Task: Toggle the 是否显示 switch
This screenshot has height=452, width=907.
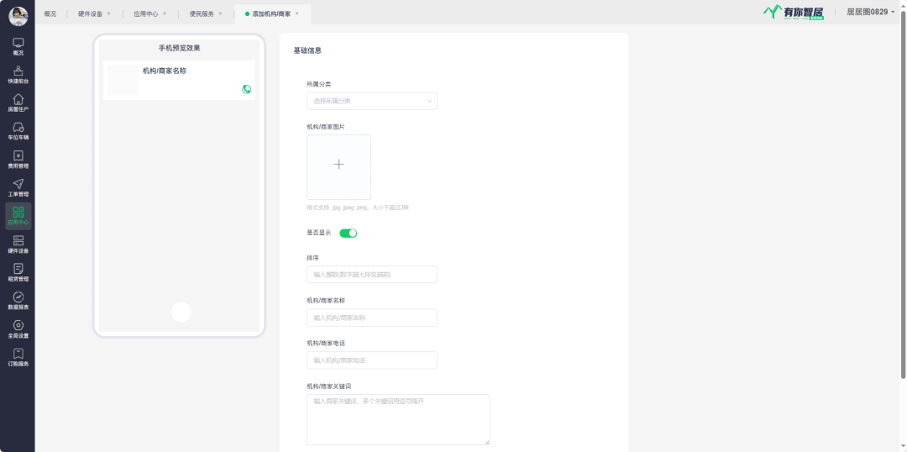Action: pos(348,233)
